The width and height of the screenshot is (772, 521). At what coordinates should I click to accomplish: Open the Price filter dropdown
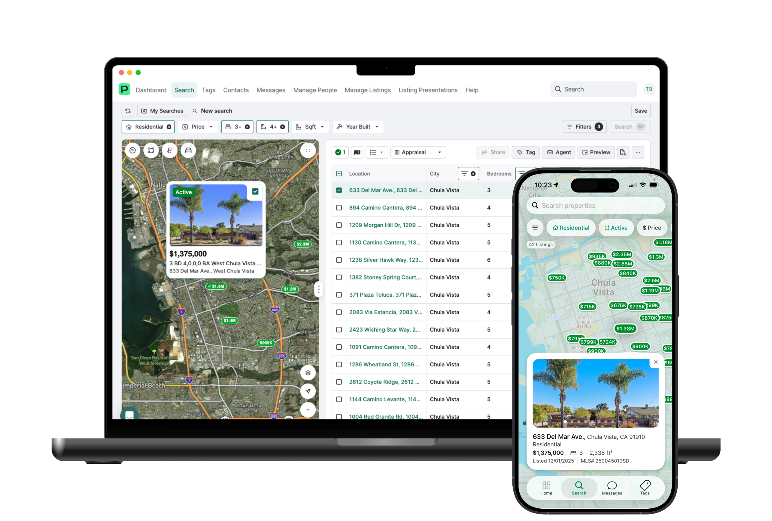coord(198,127)
